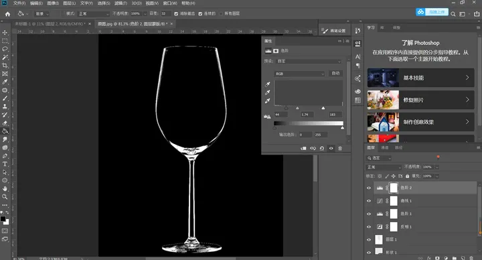Open the search icon at top right

(x=453, y=14)
